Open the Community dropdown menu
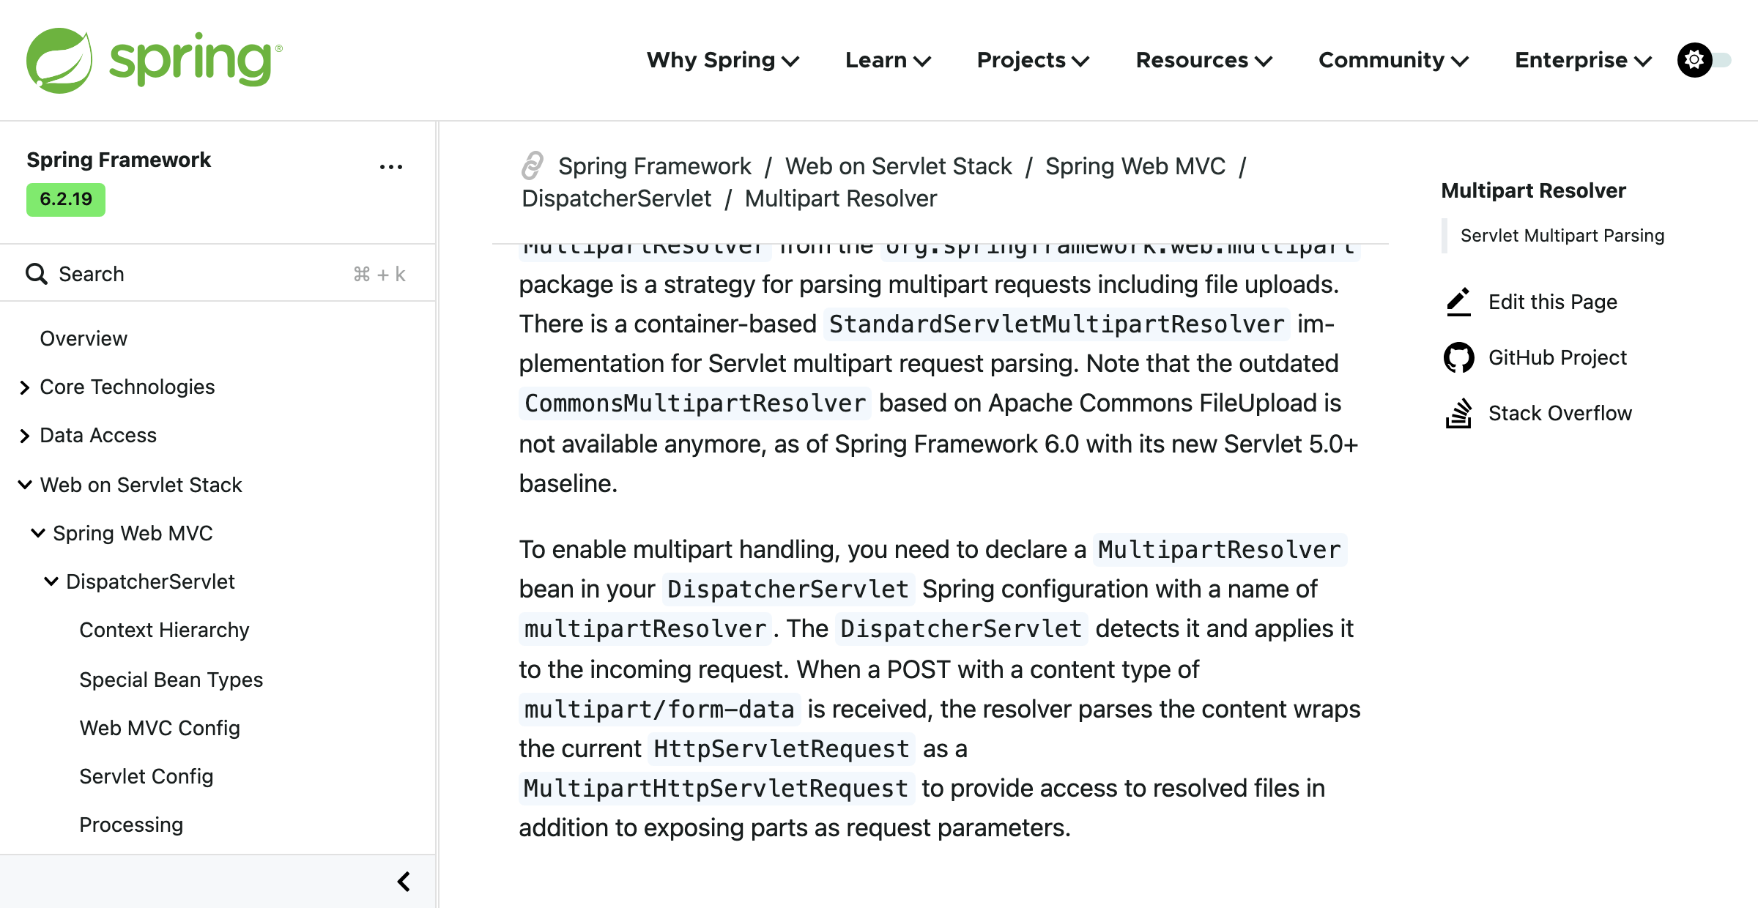This screenshot has height=908, width=1758. [x=1394, y=60]
